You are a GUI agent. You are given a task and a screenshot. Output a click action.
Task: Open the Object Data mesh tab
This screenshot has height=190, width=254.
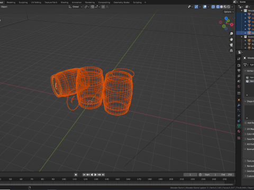click(x=239, y=126)
